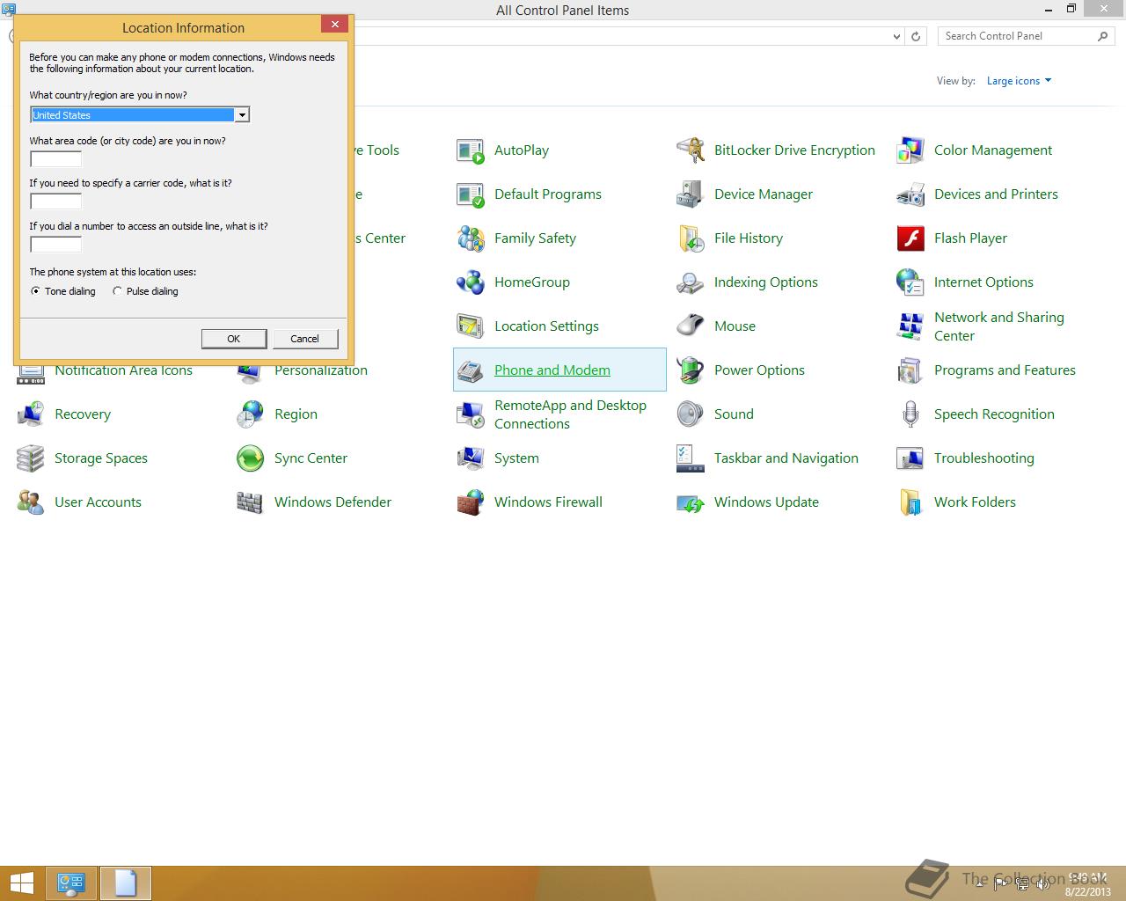Click the outside line number input field
The height and width of the screenshot is (901, 1126).
click(56, 245)
